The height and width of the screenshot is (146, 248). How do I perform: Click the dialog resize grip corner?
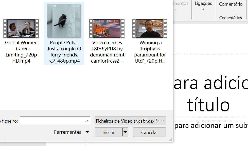[x=171, y=140]
